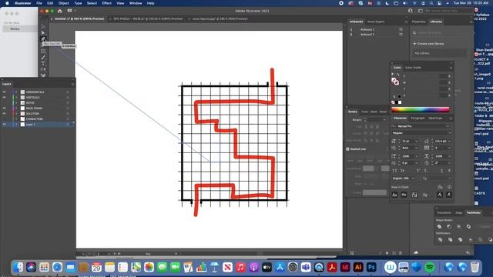Click the Minus Front shape mode icon
The image size is (493, 277).
pos(449,226)
